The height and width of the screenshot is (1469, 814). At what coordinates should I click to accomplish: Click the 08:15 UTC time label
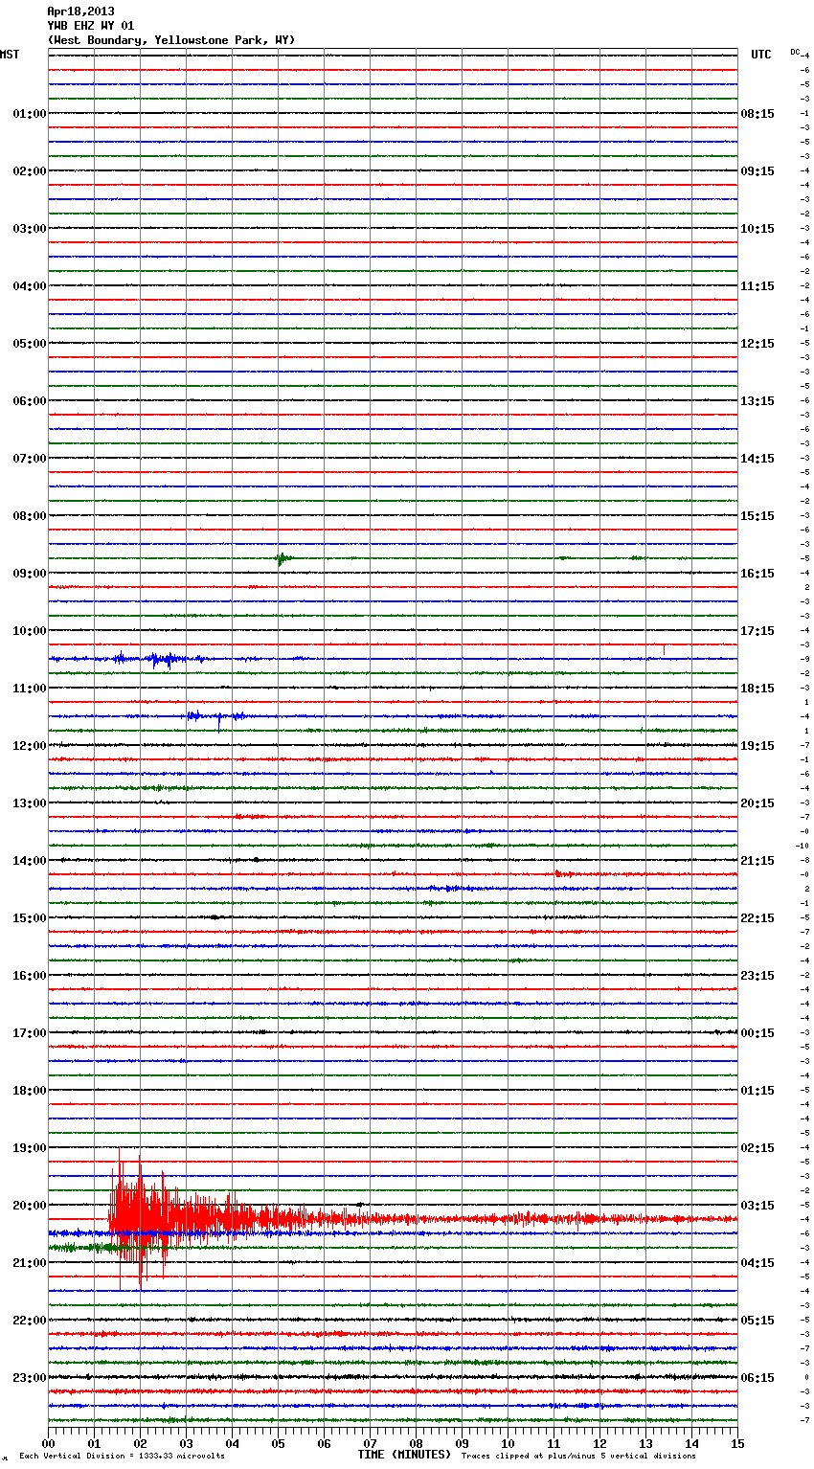coord(757,114)
